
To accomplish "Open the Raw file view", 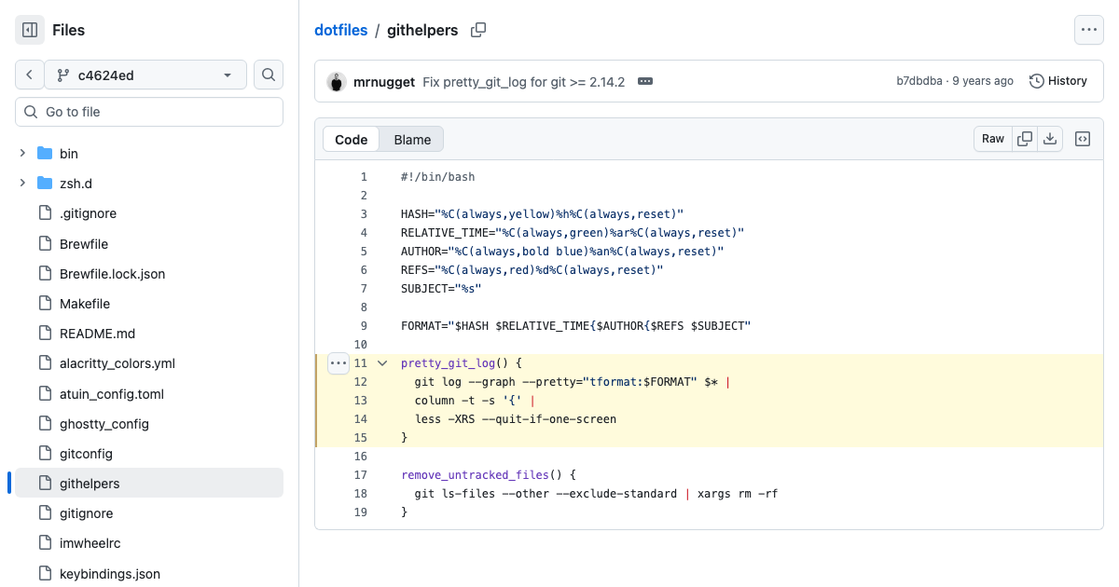I will 993,139.
